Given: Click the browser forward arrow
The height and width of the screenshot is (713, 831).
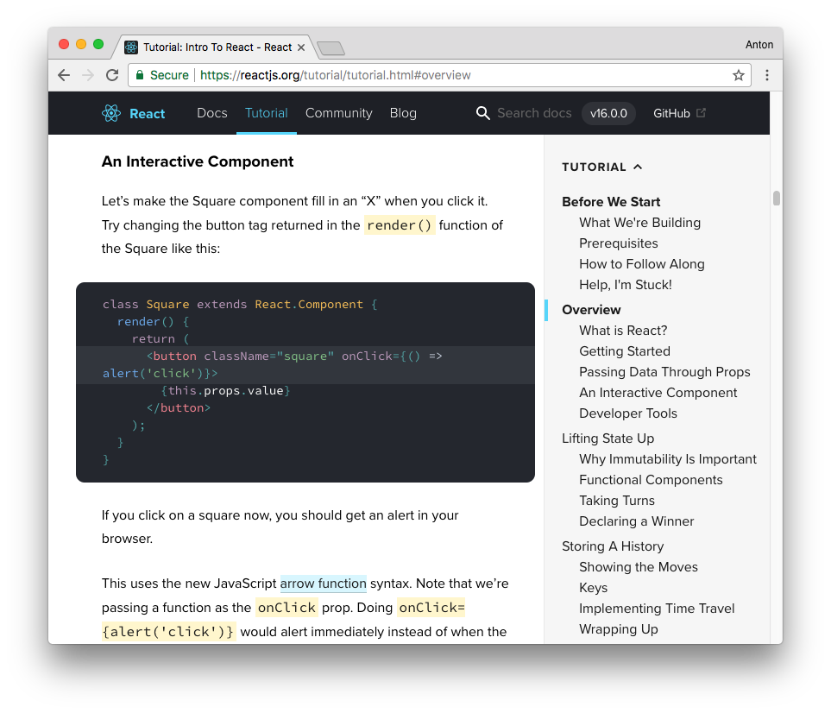Looking at the screenshot, I should (x=88, y=75).
